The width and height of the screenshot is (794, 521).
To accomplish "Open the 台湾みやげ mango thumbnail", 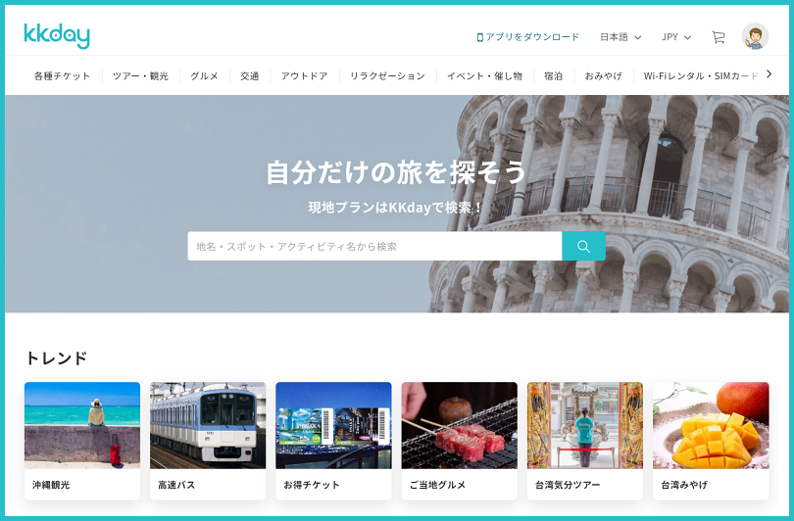I will (x=711, y=425).
